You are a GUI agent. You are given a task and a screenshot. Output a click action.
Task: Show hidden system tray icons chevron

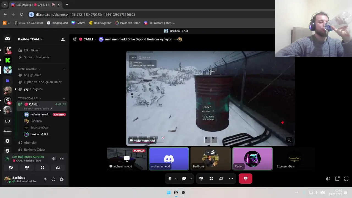tap(296, 193)
